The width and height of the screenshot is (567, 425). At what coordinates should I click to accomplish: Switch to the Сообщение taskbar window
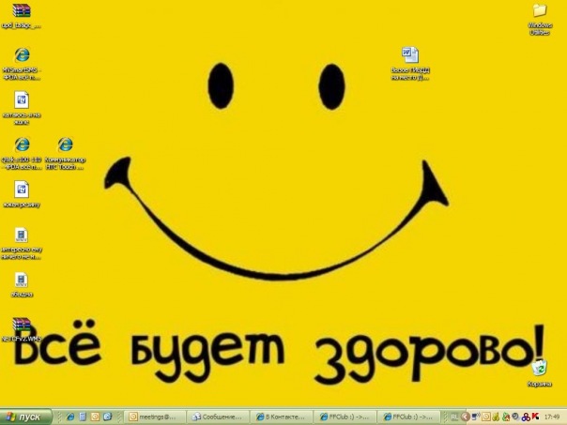pos(220,417)
